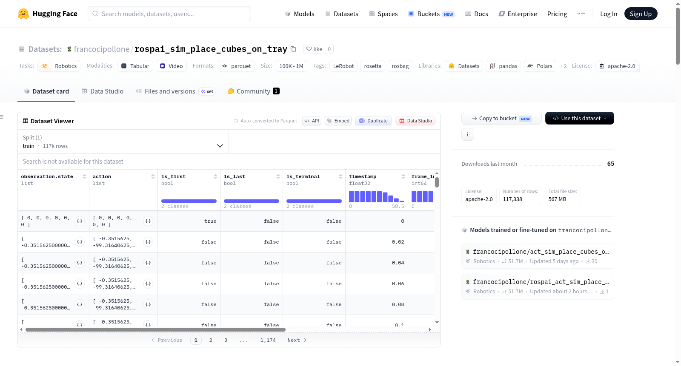Copy dataset name with the copy icon
This screenshot has height=366, width=681.
[293, 49]
